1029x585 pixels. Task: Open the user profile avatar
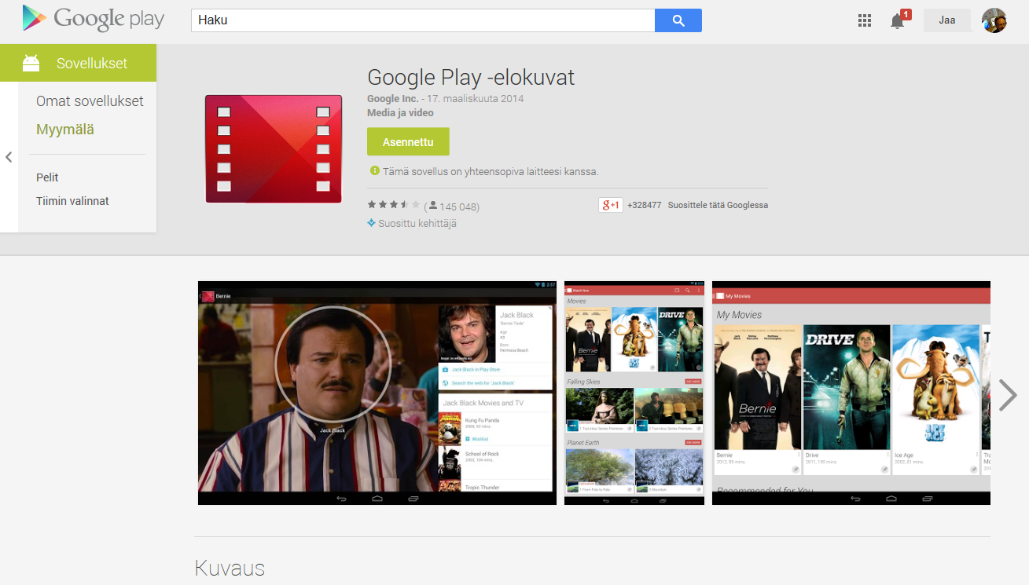click(994, 20)
